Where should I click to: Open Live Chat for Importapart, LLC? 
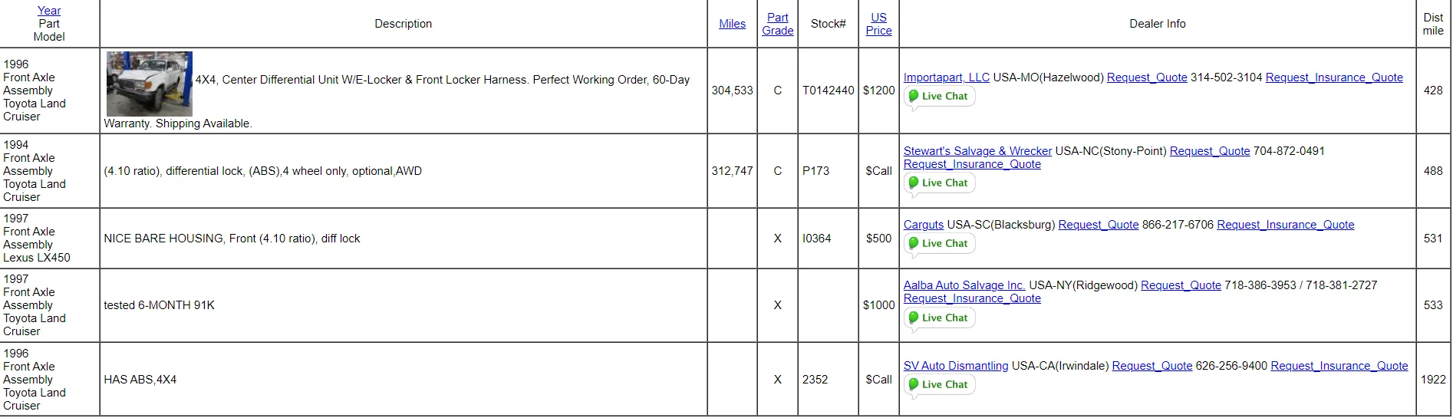939,97
